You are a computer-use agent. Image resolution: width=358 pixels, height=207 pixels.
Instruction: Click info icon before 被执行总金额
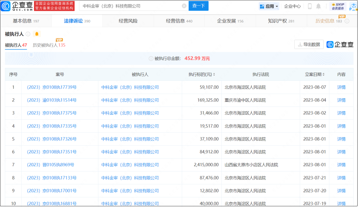pos(151,59)
